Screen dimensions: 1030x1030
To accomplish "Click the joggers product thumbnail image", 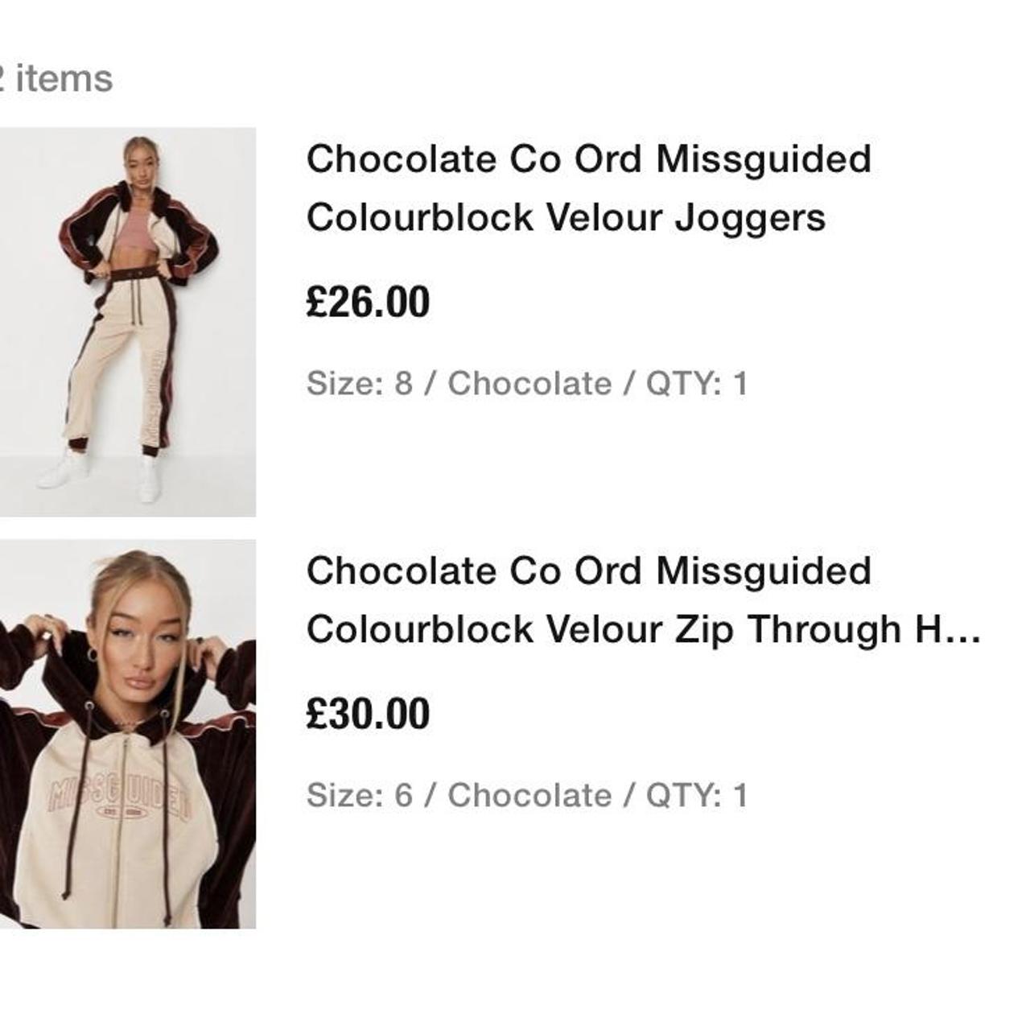I will pos(129,318).
